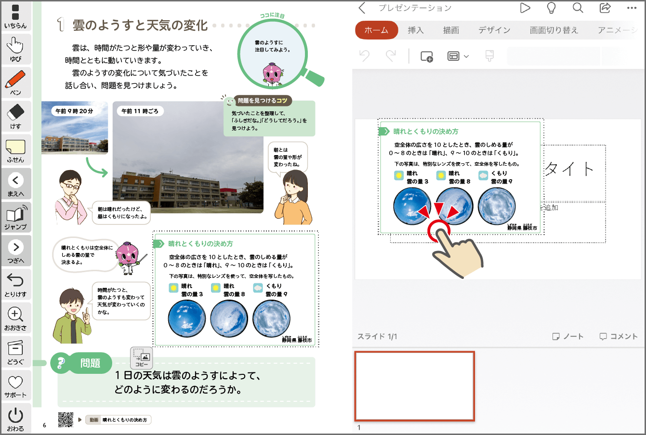Select the ペン pen tool
The height and width of the screenshot is (435, 646).
[15, 83]
